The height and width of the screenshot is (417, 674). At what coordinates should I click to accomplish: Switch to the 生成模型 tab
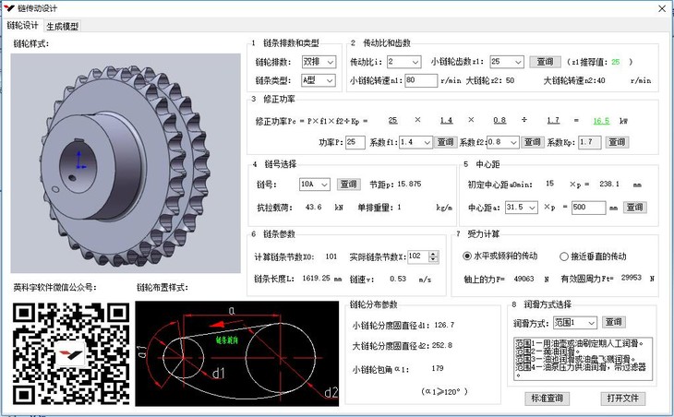coord(63,26)
